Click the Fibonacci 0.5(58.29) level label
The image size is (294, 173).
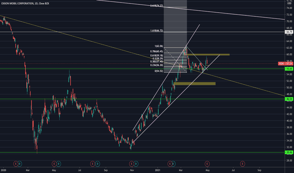click(x=158, y=59)
